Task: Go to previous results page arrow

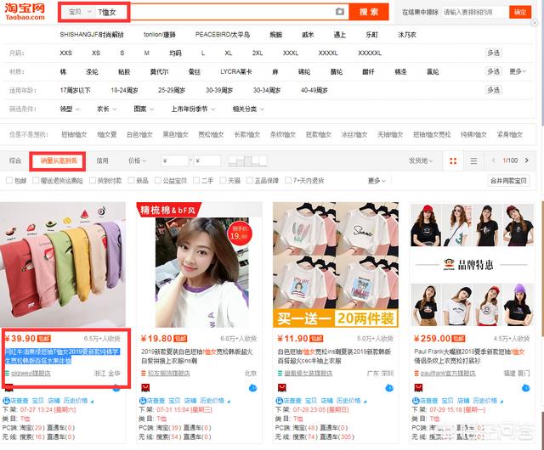Action: coord(493,160)
